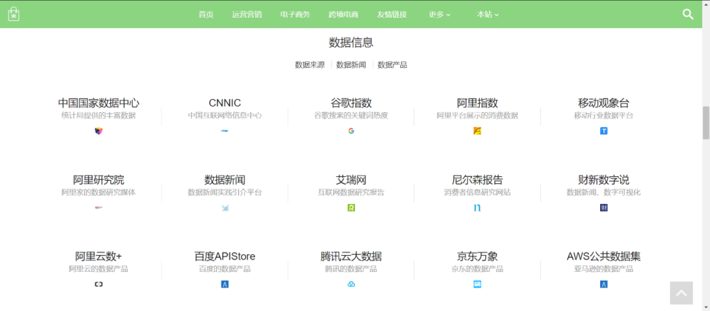Image resolution: width=710 pixels, height=311 pixels.
Task: Click the Google icon under 谷歌指数
Action: 351,132
